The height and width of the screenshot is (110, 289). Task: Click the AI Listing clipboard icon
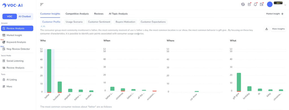point(4,80)
